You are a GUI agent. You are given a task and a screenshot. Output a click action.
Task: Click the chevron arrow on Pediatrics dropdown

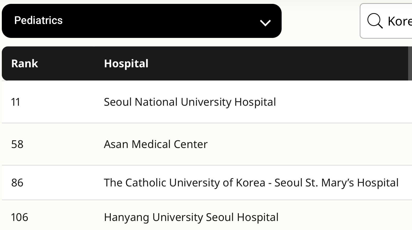point(265,23)
